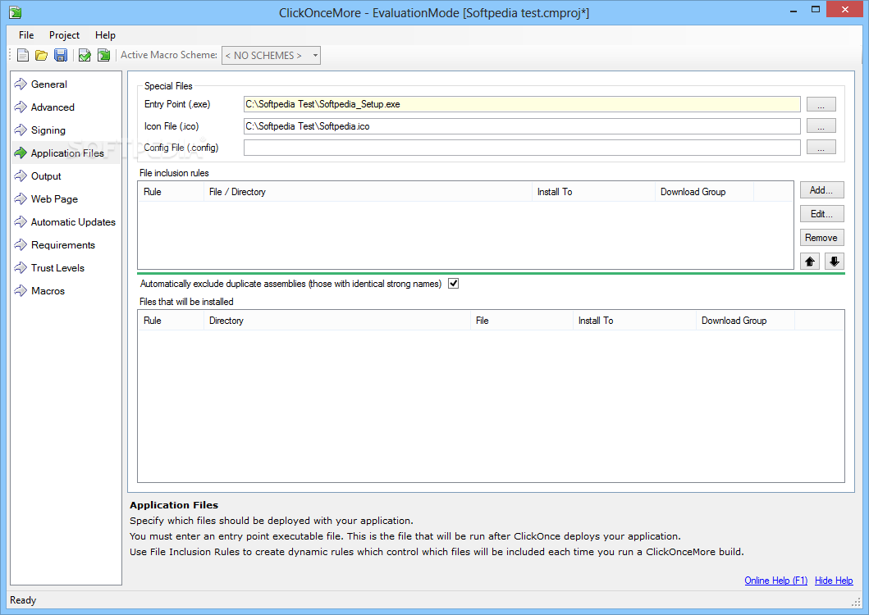
Task: Click File / Directory column header in rules
Action: (x=368, y=192)
